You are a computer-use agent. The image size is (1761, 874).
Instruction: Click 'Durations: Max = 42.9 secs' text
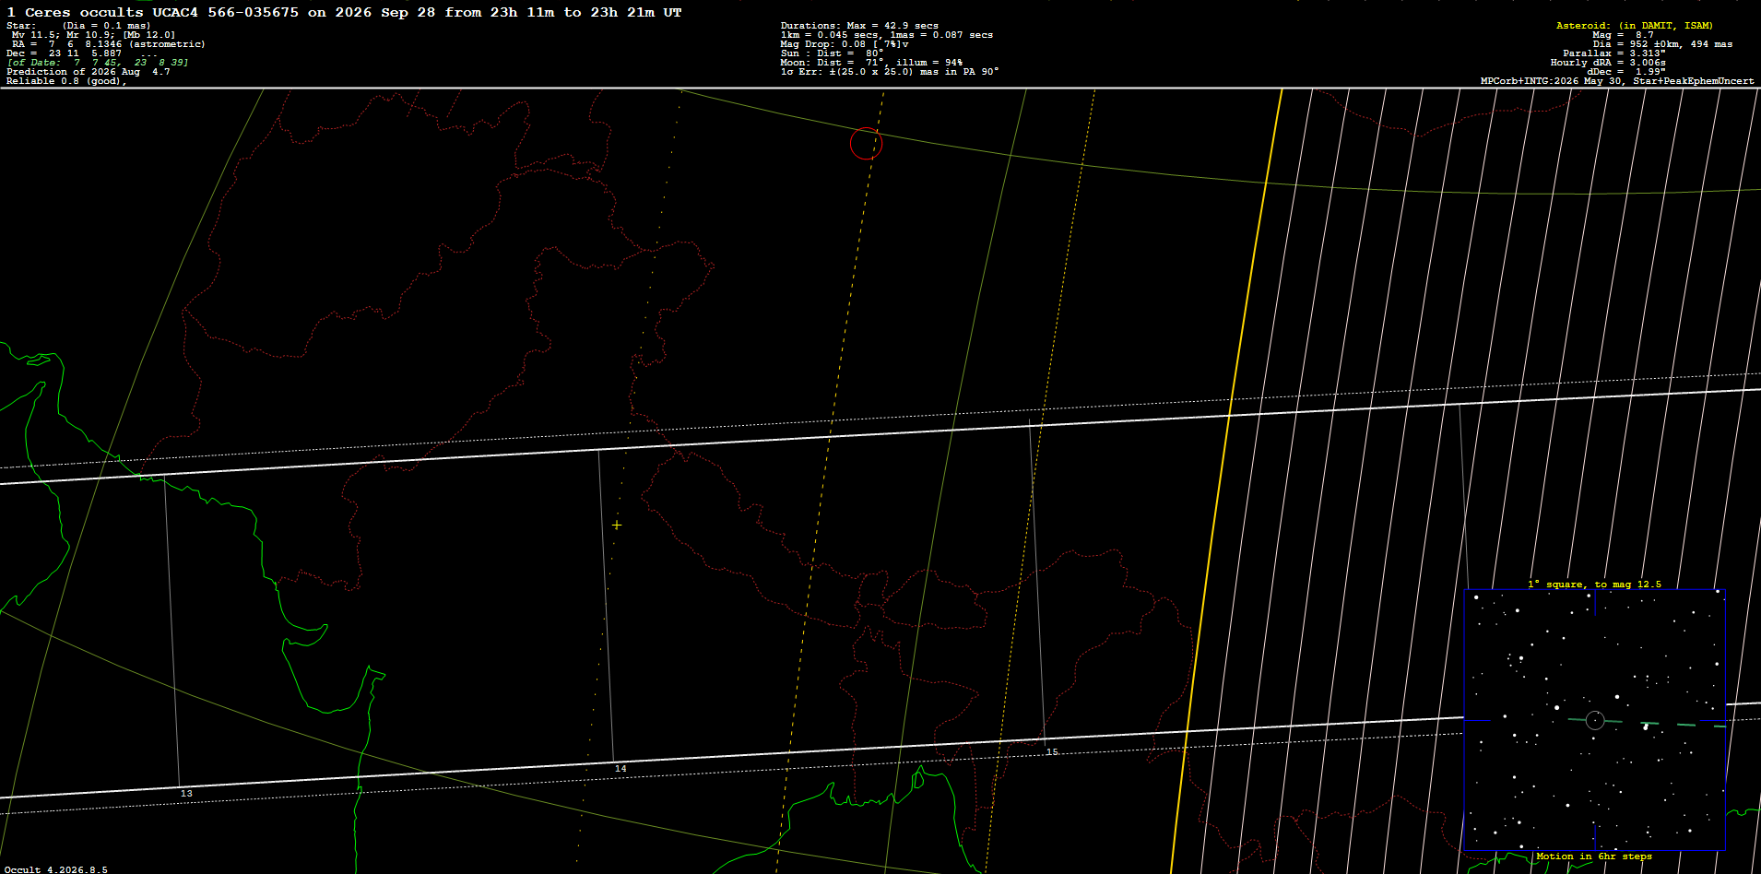click(859, 26)
